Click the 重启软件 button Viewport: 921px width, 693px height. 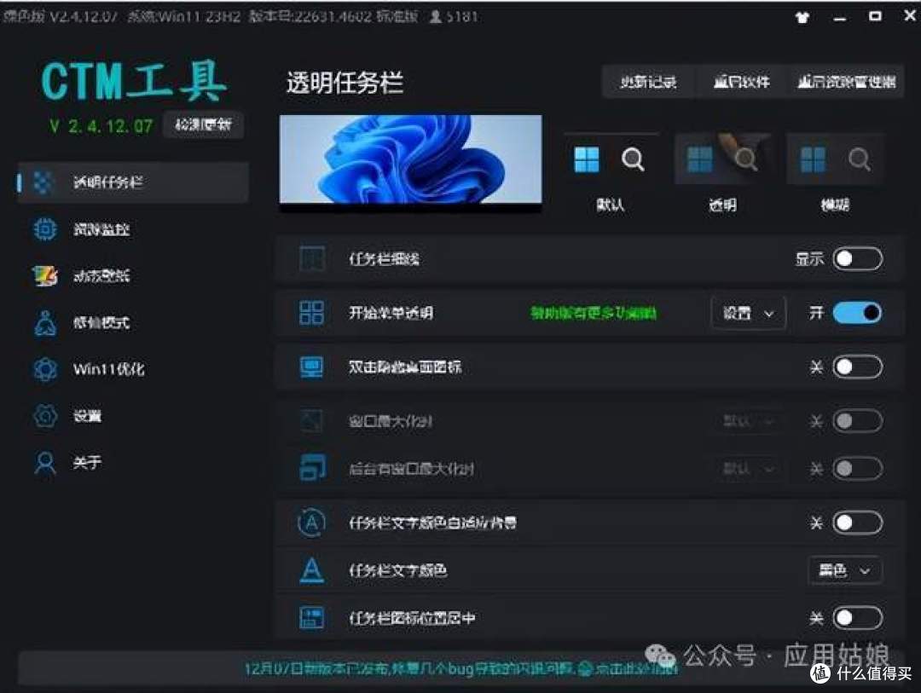pyautogui.click(x=741, y=82)
